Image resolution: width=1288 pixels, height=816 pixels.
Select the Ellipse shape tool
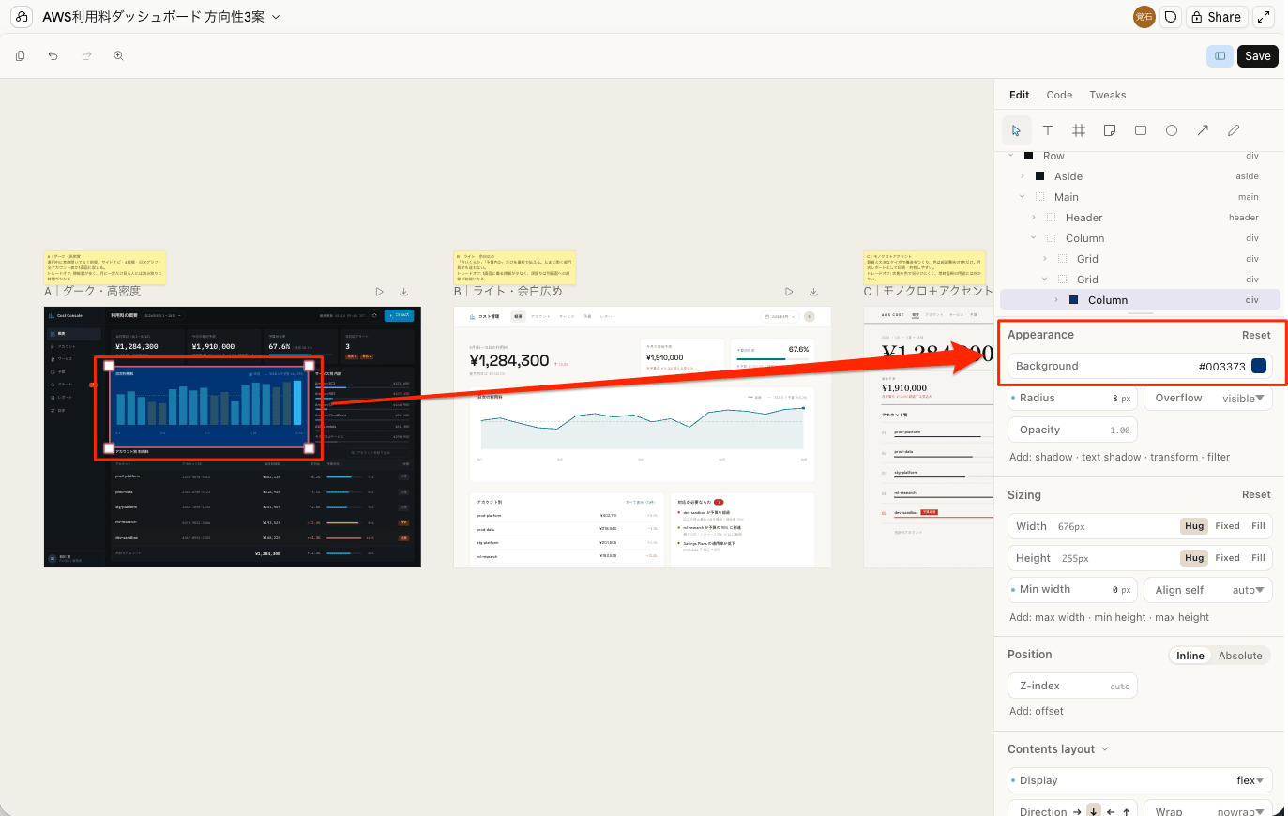[x=1172, y=130]
